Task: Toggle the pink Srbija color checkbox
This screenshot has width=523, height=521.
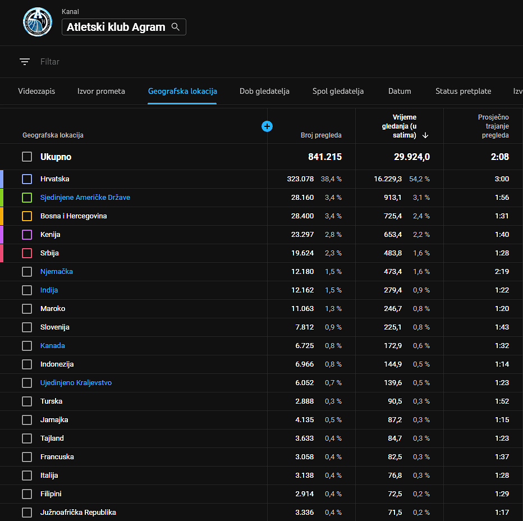Action: pyautogui.click(x=27, y=253)
